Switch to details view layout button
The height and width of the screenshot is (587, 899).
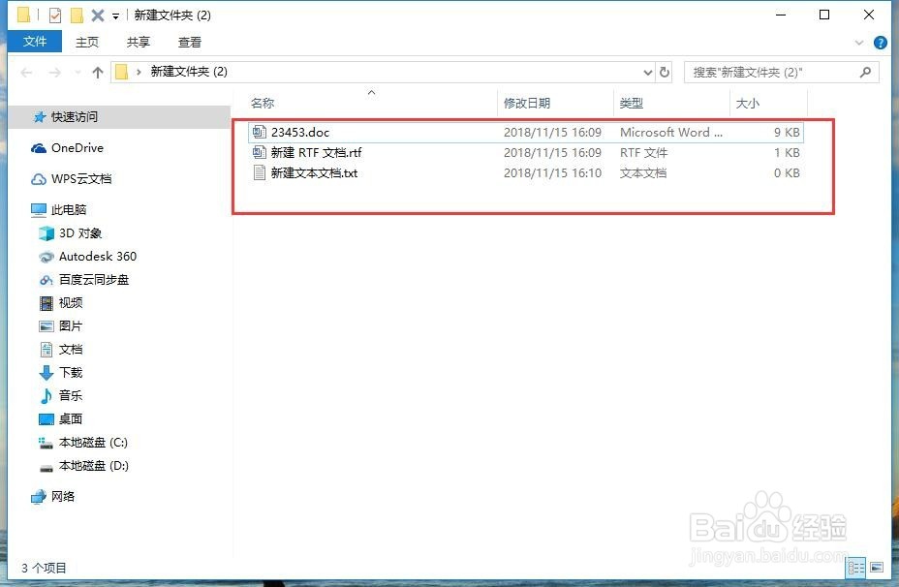(856, 568)
